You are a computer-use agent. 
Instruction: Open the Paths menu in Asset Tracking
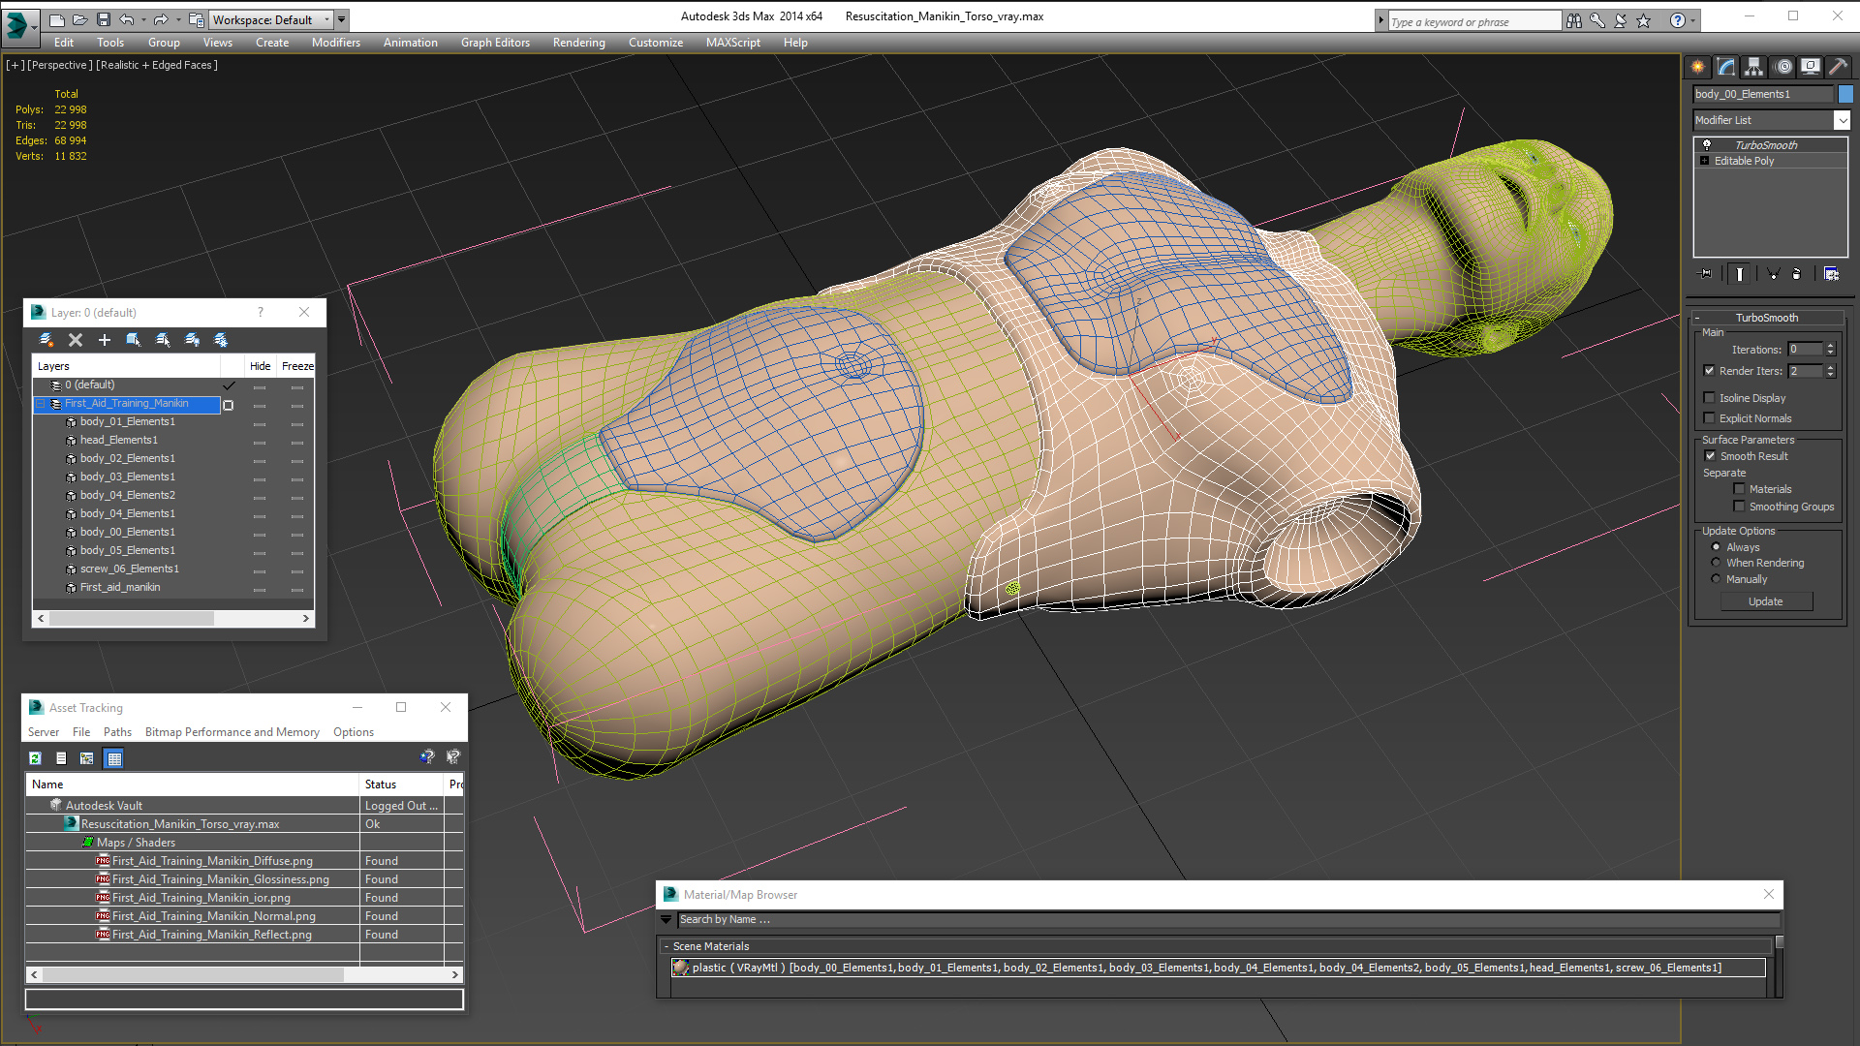click(x=117, y=732)
